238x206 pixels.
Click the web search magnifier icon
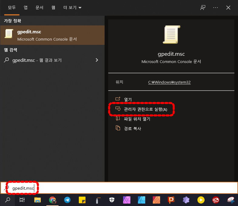pos(6,60)
